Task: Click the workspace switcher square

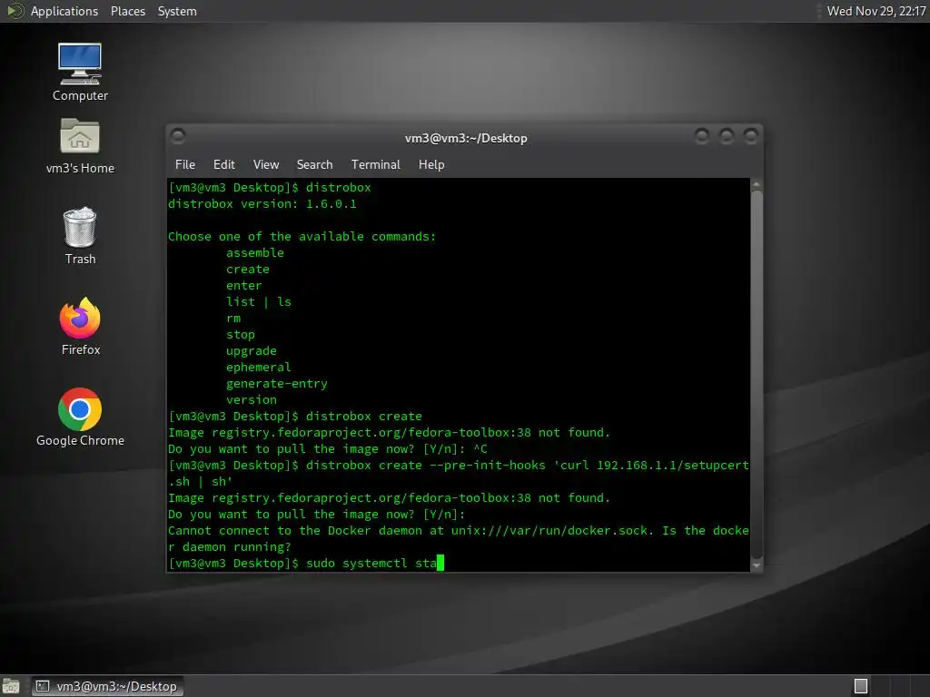Action: pyautogui.click(x=861, y=686)
